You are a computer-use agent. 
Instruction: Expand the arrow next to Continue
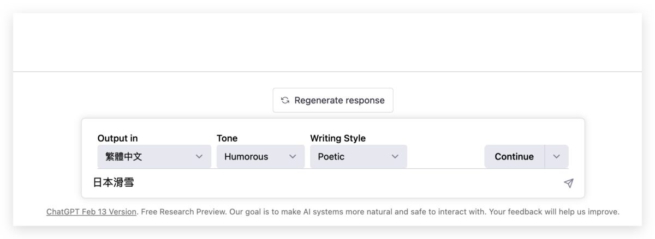[557, 156]
